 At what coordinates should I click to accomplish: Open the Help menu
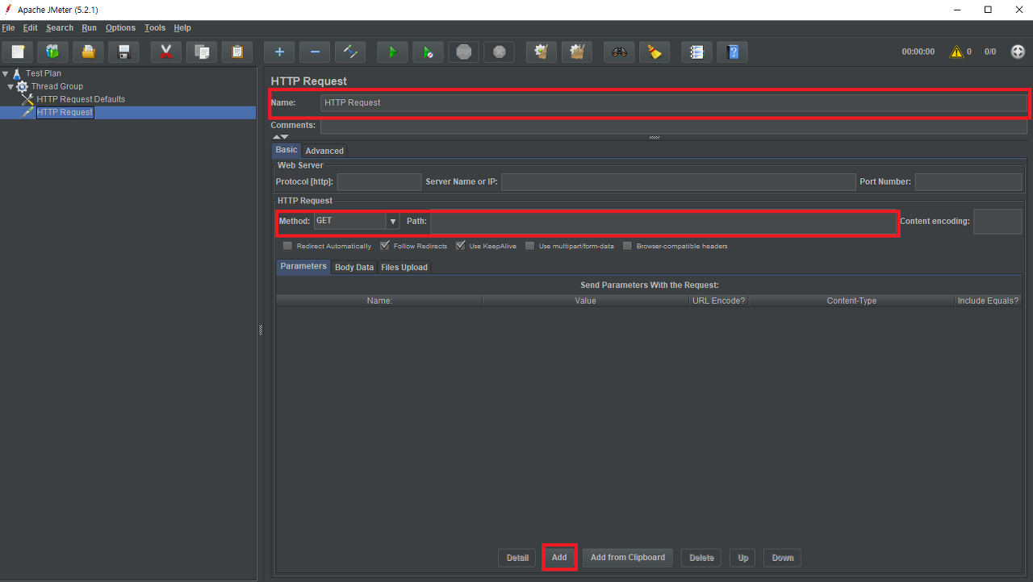[x=182, y=27]
